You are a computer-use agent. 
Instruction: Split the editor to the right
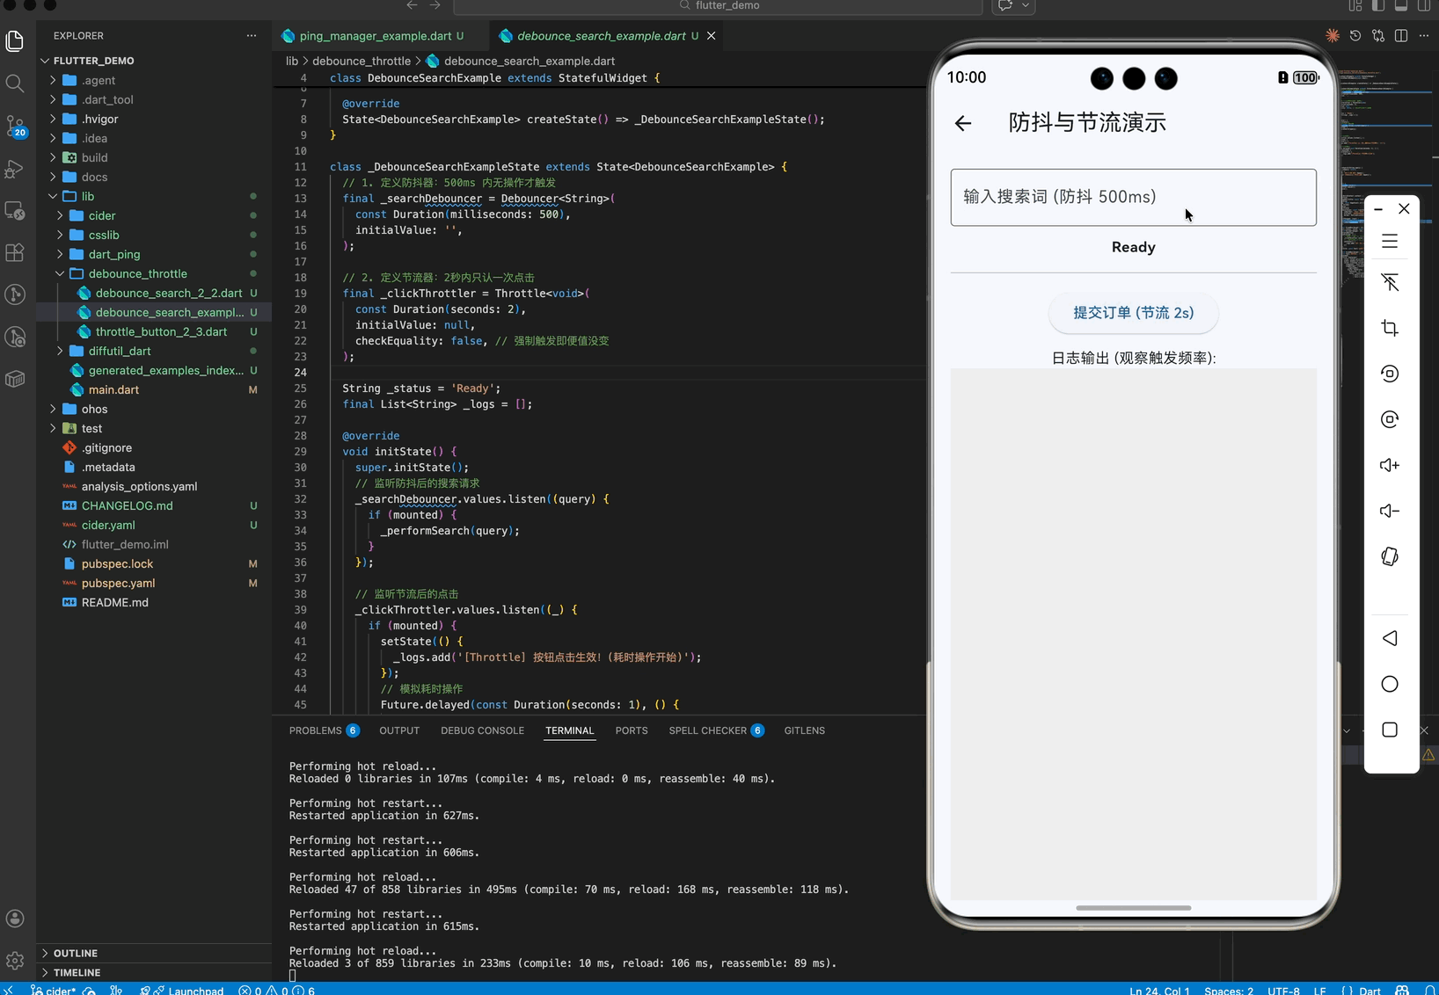(1401, 36)
